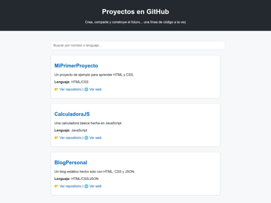Open 'Ver web' link for MiPrimerProyecto
The width and height of the screenshot is (271, 203).
click(x=95, y=89)
